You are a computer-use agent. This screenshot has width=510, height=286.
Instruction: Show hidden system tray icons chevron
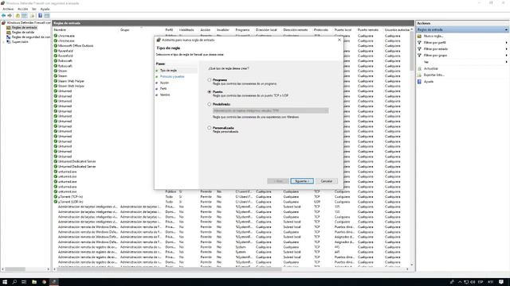460,282
